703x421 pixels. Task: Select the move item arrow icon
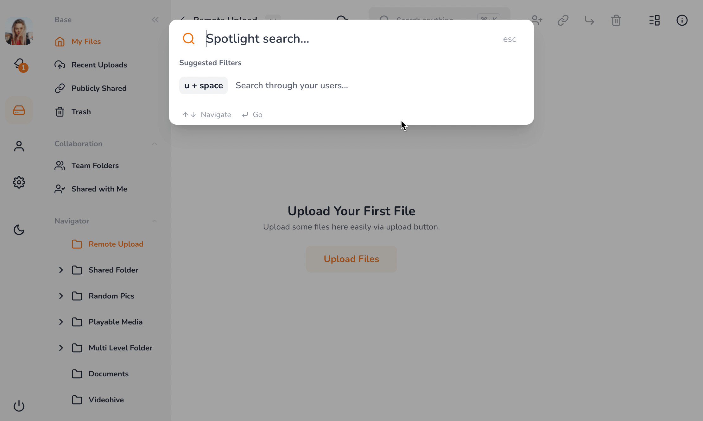coord(589,20)
